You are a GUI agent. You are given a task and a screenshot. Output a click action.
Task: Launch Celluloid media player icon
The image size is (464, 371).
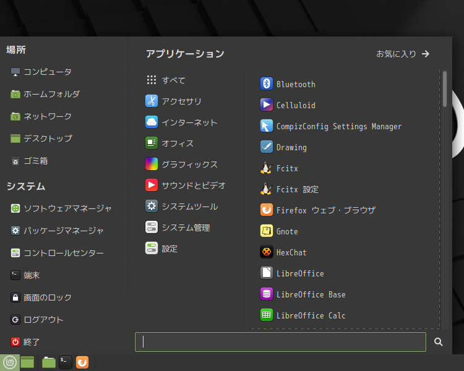[x=266, y=104]
